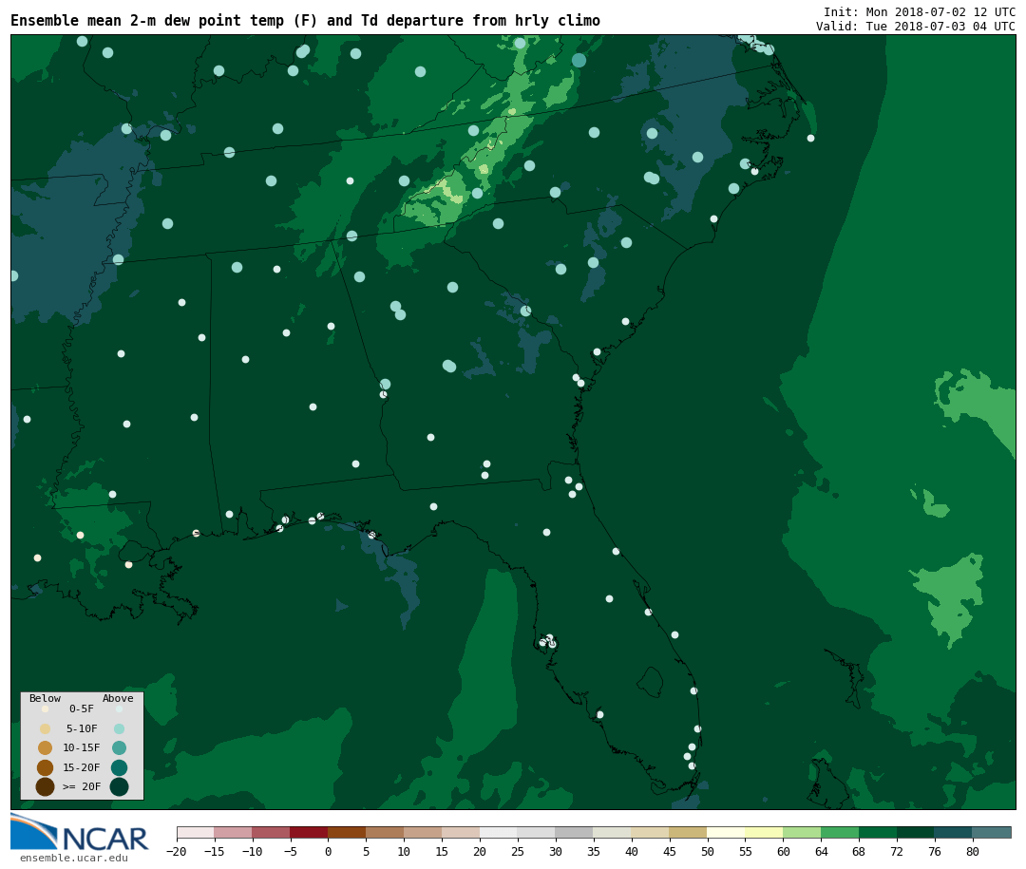Image resolution: width=1026 pixels, height=869 pixels.
Task: Pick the brown swatch between 0 and 5
Action: (x=347, y=833)
